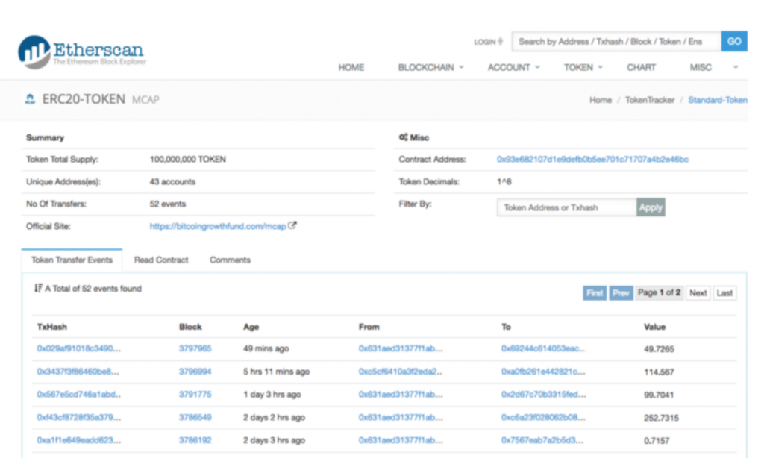Open From address in the 49 mins ago row
Viewport: 764px width, 473px height.
coord(401,349)
